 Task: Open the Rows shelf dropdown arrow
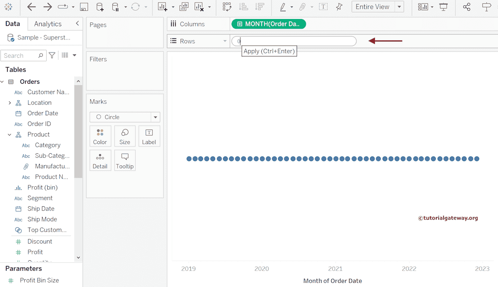pyautogui.click(x=225, y=41)
